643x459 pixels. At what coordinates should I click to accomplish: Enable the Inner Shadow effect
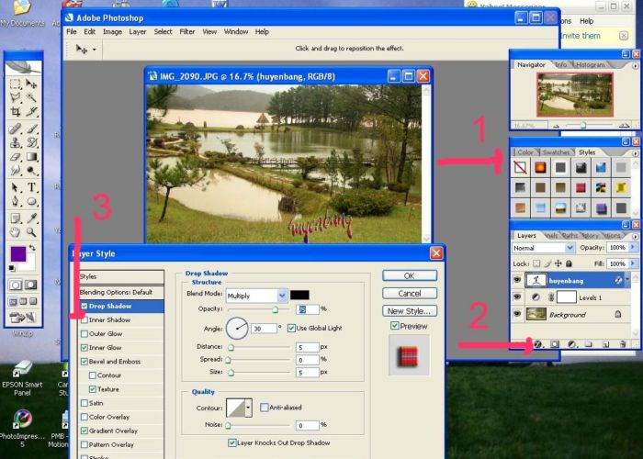click(x=85, y=320)
